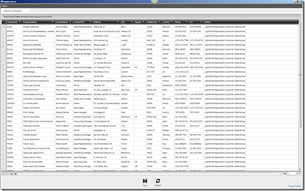Save changes with the floppy disk icon

point(145,181)
